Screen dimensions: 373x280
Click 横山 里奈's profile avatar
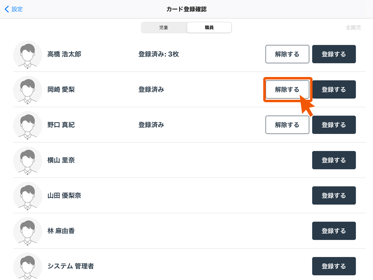(x=28, y=161)
